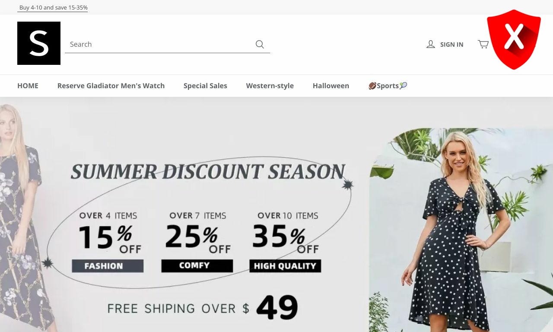The image size is (553, 332).
Task: Click the COMFY label on banner
Action: 197,266
